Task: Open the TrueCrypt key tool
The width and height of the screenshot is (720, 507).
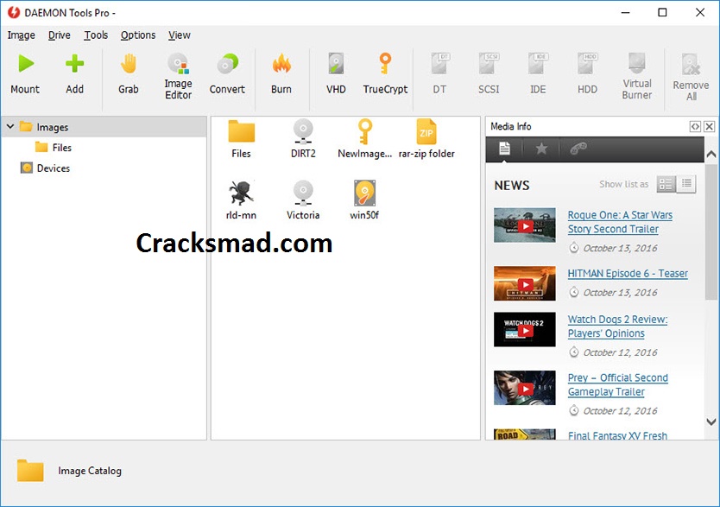Action: point(385,63)
